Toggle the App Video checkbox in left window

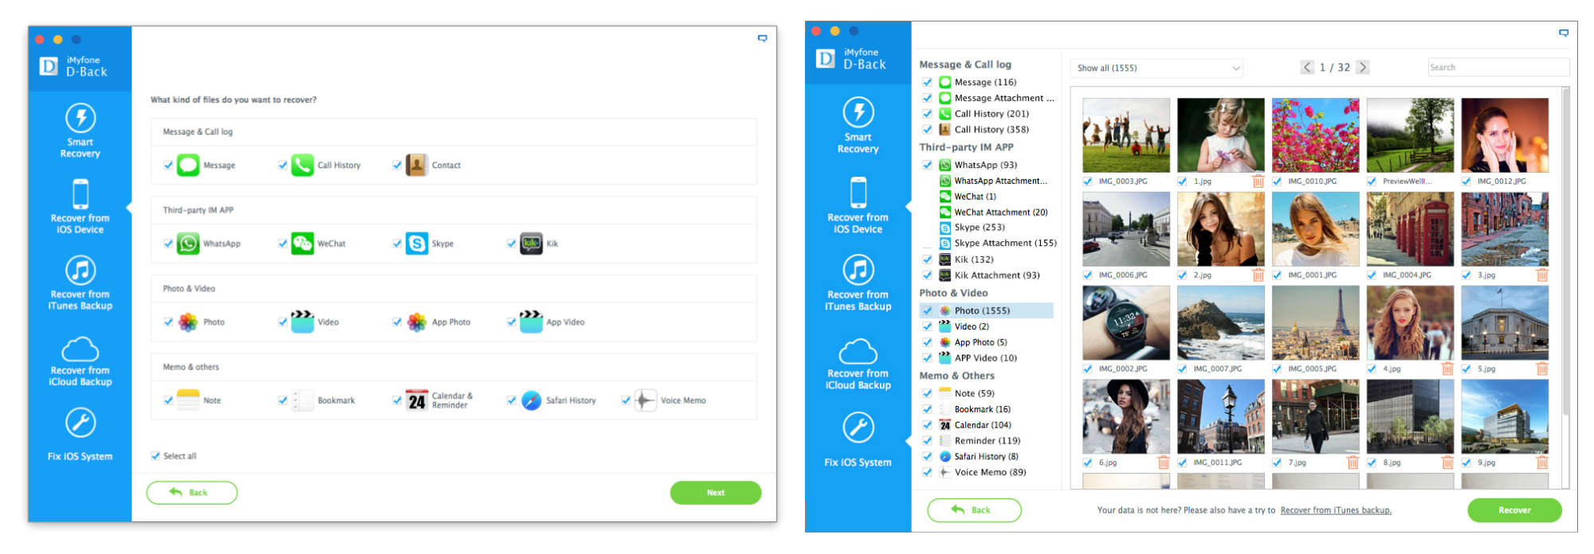coord(511,322)
